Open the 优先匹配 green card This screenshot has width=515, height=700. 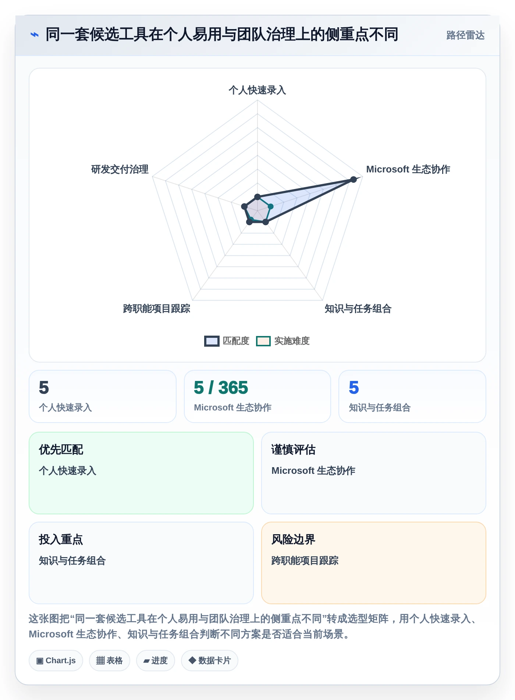141,473
